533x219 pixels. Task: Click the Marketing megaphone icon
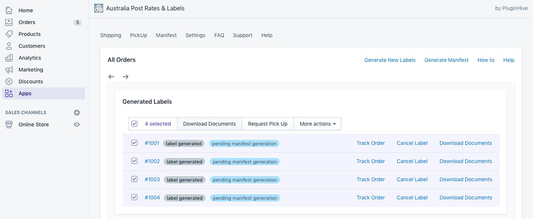(x=9, y=70)
